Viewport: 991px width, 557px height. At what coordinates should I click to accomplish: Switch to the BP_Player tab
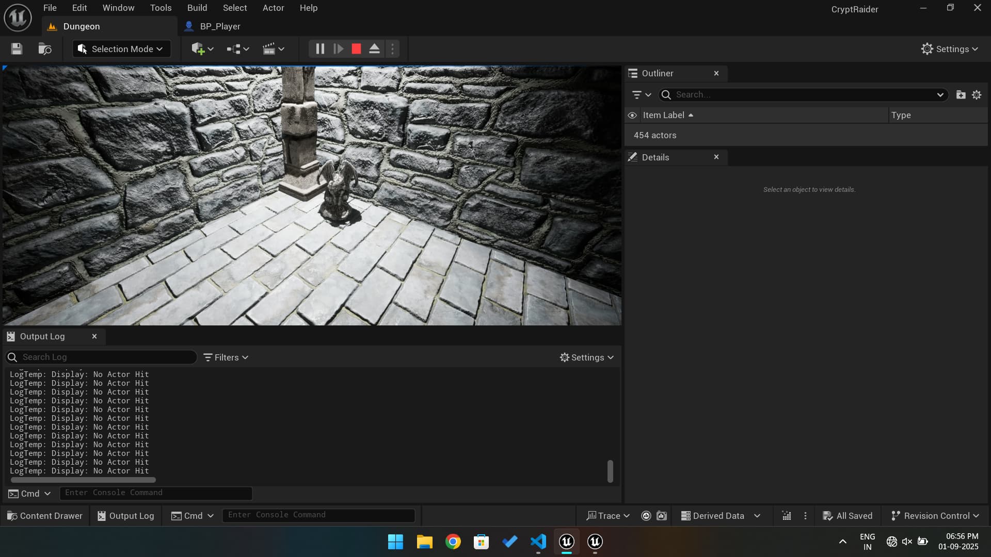click(x=220, y=26)
